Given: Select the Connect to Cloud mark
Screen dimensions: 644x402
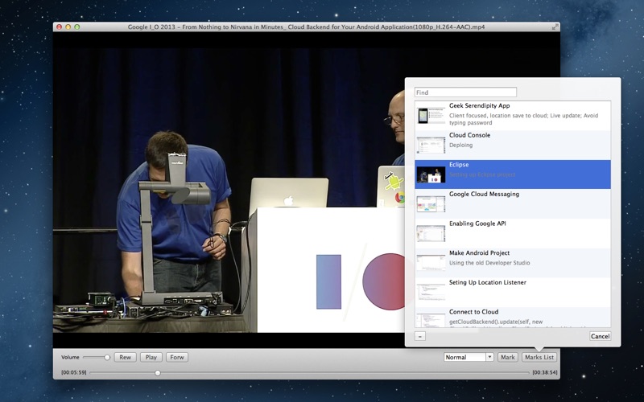Looking at the screenshot, I should pyautogui.click(x=513, y=318).
